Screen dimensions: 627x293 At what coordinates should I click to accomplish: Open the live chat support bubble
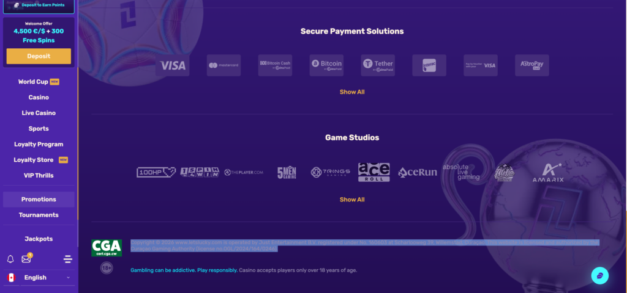pyautogui.click(x=600, y=275)
